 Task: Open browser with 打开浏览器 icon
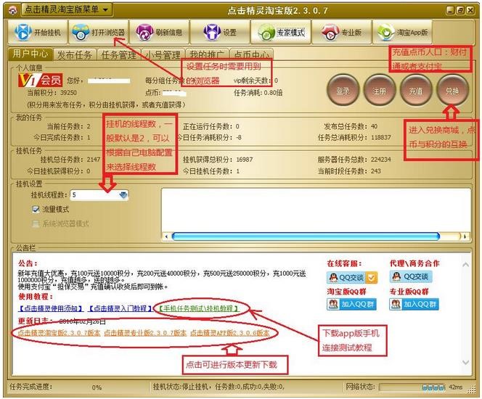pos(81,32)
